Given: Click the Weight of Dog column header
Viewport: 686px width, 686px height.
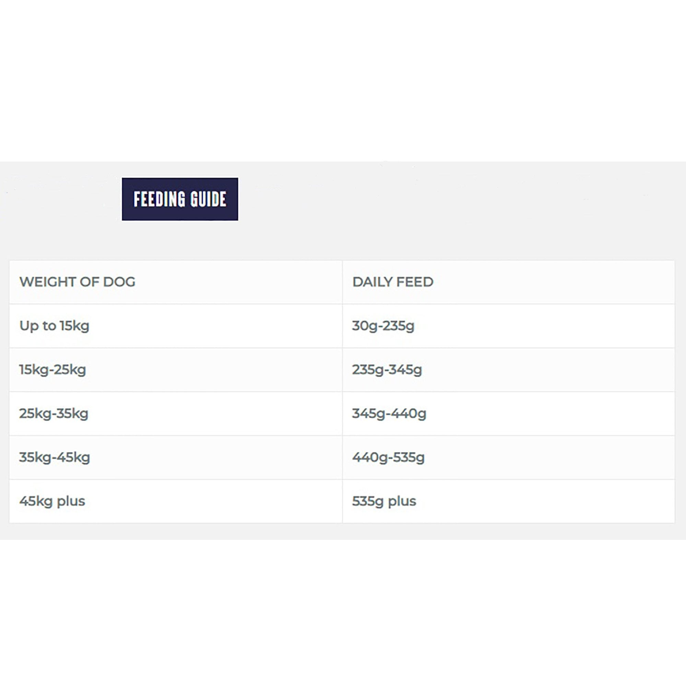Looking at the screenshot, I should click(78, 282).
